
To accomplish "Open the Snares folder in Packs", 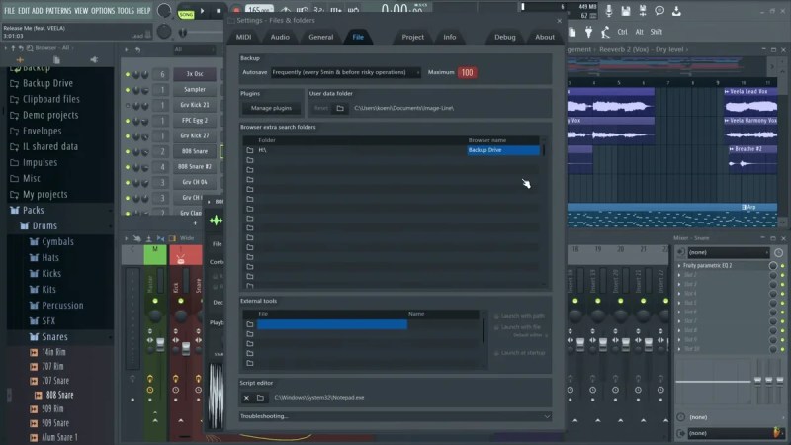I will pos(54,336).
